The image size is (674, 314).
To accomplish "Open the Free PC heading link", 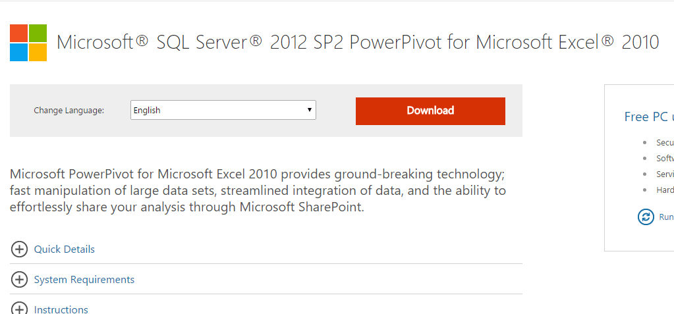I will (649, 117).
